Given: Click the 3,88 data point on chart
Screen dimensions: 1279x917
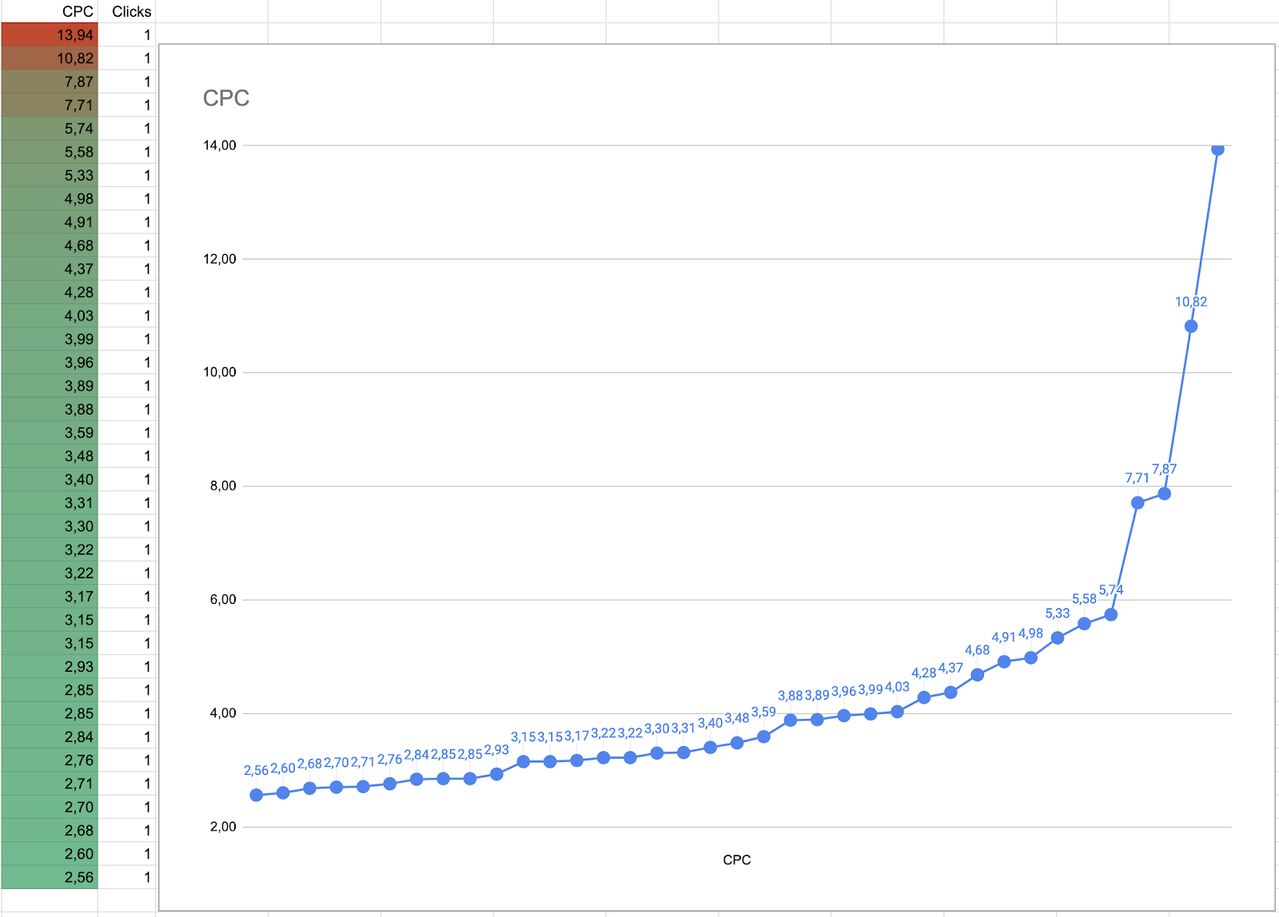Looking at the screenshot, I should point(790,720).
